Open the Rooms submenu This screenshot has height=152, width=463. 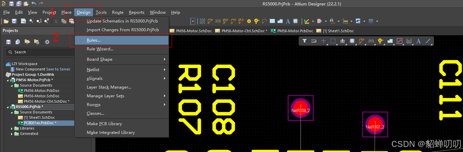pyautogui.click(x=121, y=105)
